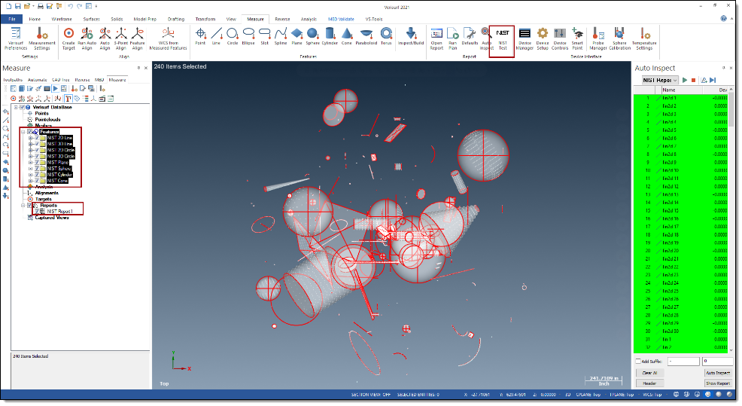Select the Cylinder feature tool
Image resolution: width=742 pixels, height=406 pixels.
330,36
